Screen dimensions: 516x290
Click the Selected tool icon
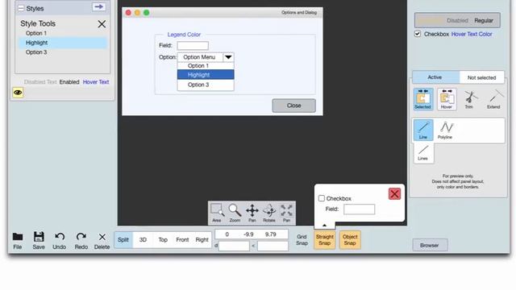point(422,98)
